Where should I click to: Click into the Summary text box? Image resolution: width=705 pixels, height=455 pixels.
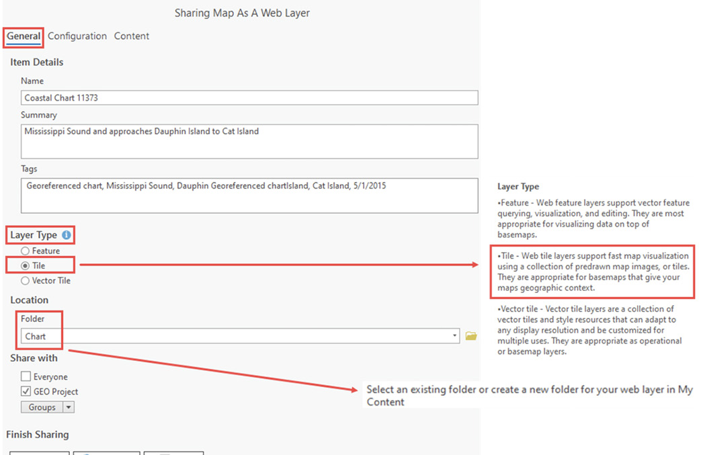pos(249,141)
